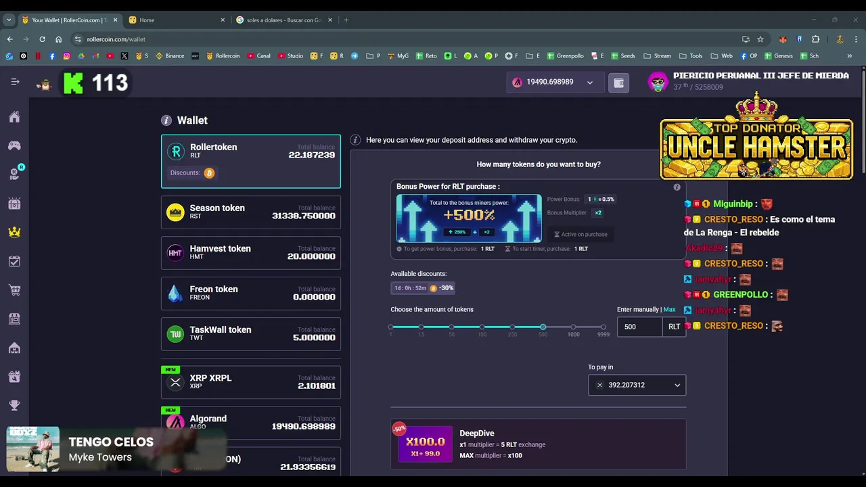This screenshot has height=487, width=866.
Task: Open tab search dropdown arrow
Action: [9, 20]
